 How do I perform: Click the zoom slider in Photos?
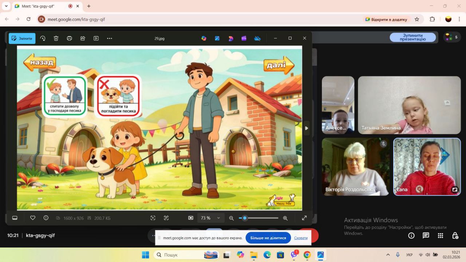click(x=258, y=218)
